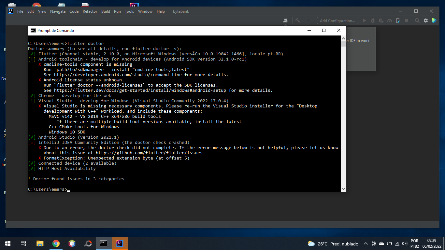The height and width of the screenshot is (250, 445).
Task: Click the Command Prompt title bar icon
Action: click(x=33, y=30)
